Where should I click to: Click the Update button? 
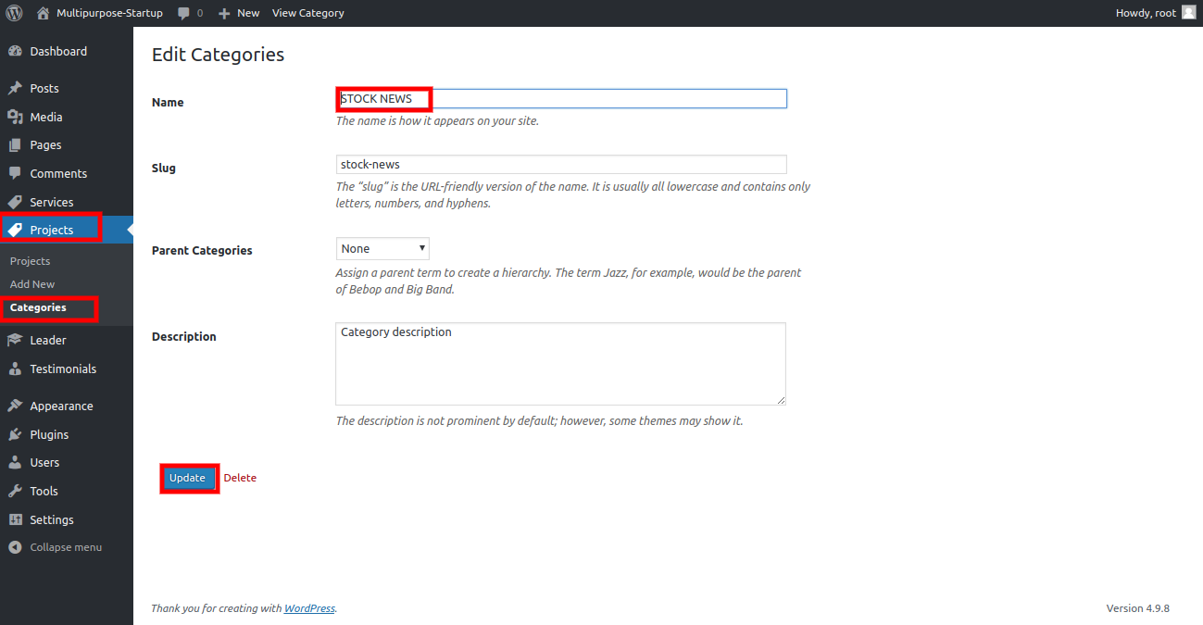(187, 478)
